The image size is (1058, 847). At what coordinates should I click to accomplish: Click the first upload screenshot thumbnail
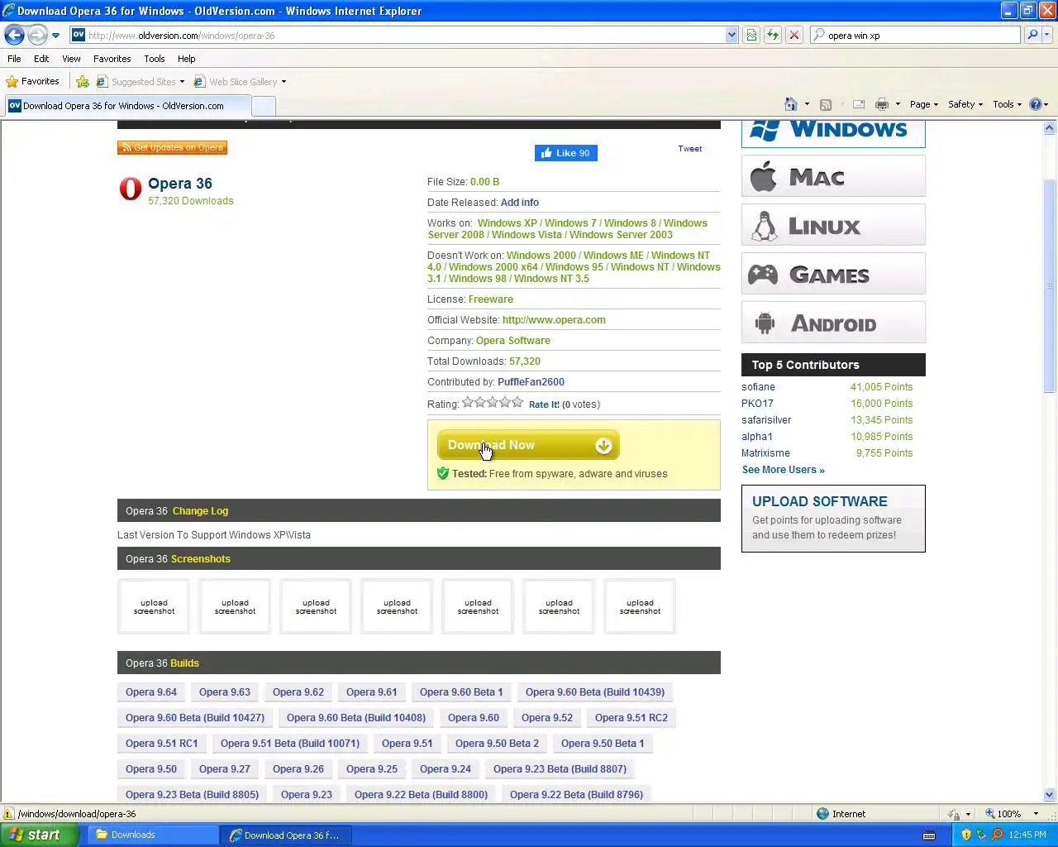(154, 607)
